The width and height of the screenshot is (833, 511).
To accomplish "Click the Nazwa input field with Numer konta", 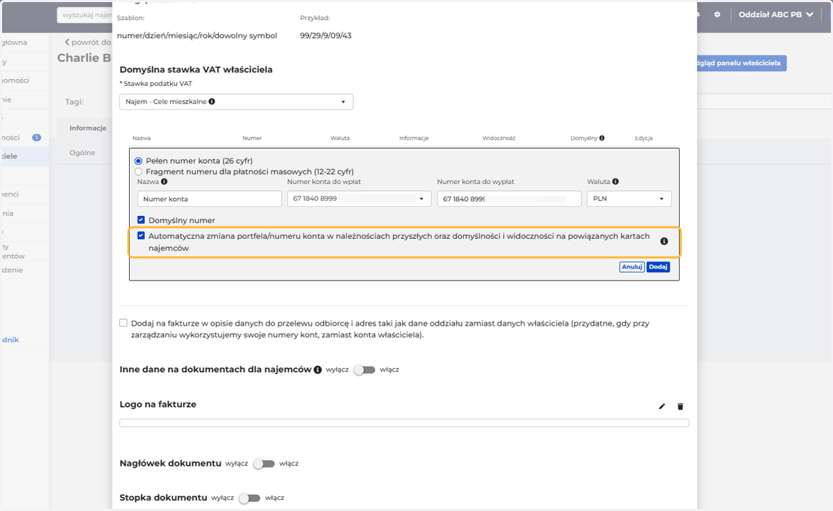I will pyautogui.click(x=210, y=199).
